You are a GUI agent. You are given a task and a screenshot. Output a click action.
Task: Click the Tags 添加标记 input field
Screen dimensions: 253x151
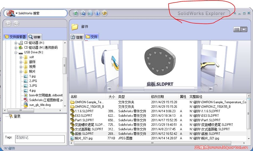tap(40, 139)
